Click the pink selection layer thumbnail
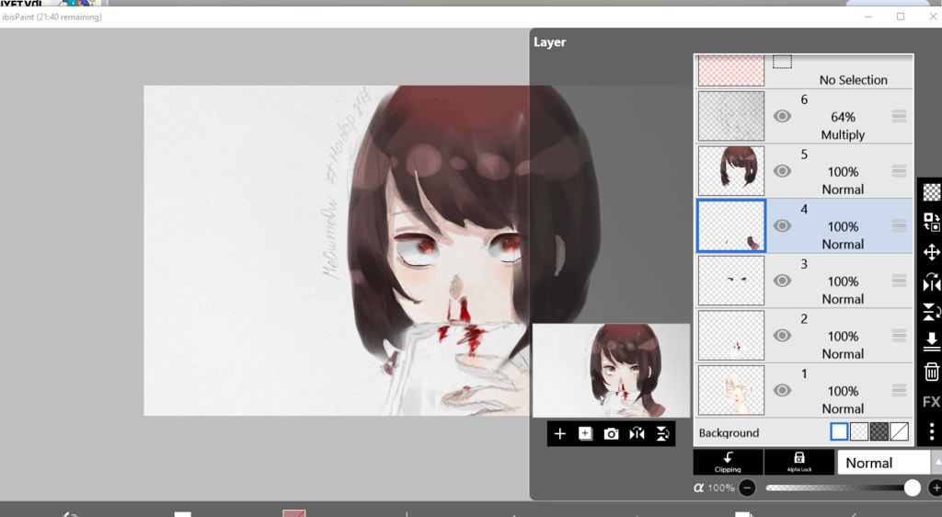Viewport: 942px width, 517px height. coord(731,70)
